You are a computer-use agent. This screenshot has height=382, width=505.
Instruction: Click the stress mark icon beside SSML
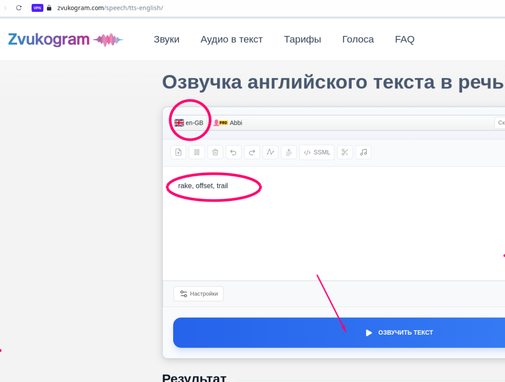289,152
